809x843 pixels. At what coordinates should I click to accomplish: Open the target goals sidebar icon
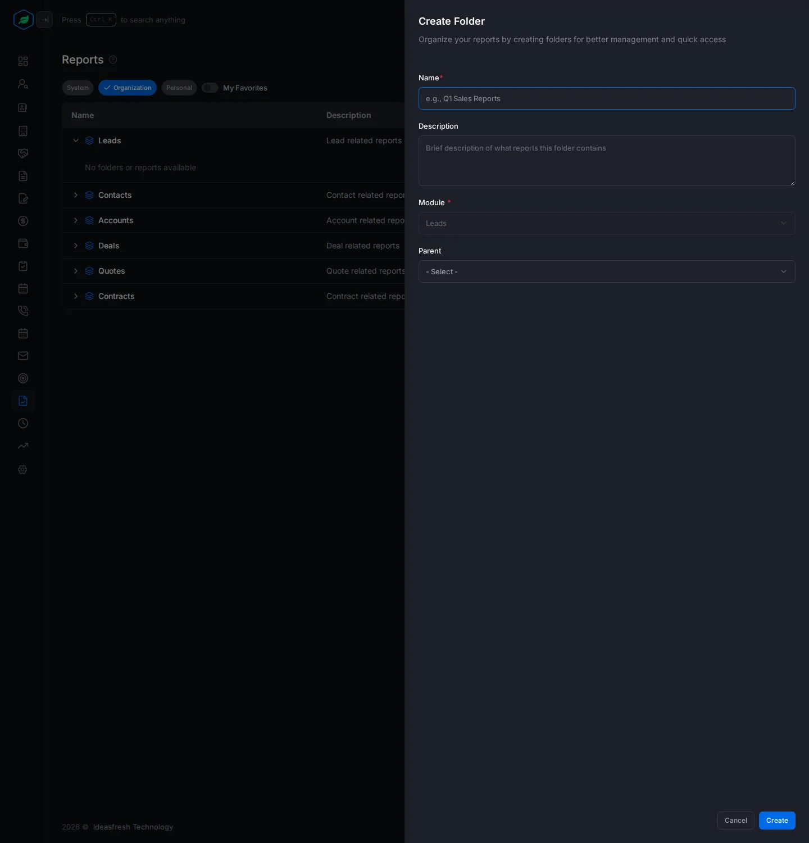(x=23, y=378)
